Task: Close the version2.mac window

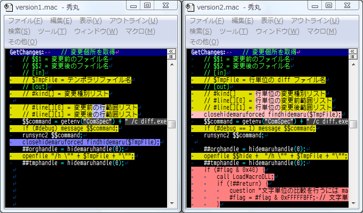Action: [x=348, y=6]
